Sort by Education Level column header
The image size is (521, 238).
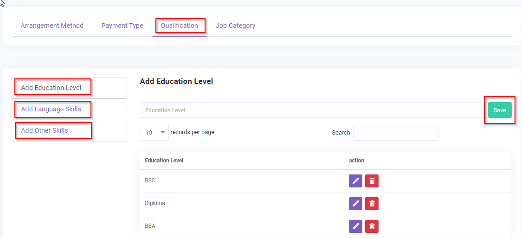[x=164, y=161]
